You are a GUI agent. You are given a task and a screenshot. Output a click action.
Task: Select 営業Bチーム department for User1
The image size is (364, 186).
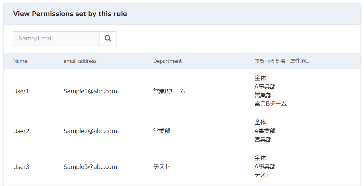pos(169,91)
